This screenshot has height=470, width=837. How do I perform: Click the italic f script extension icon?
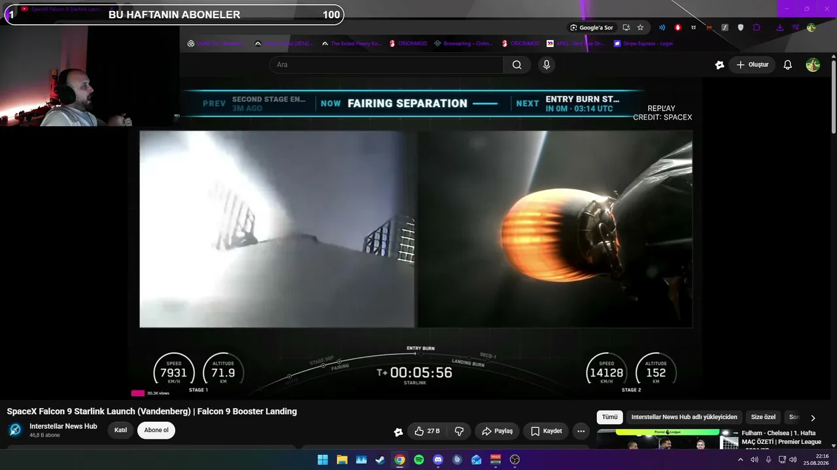coord(725,27)
